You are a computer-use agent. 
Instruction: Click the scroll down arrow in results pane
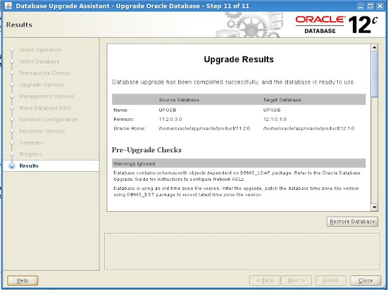pos(375,207)
